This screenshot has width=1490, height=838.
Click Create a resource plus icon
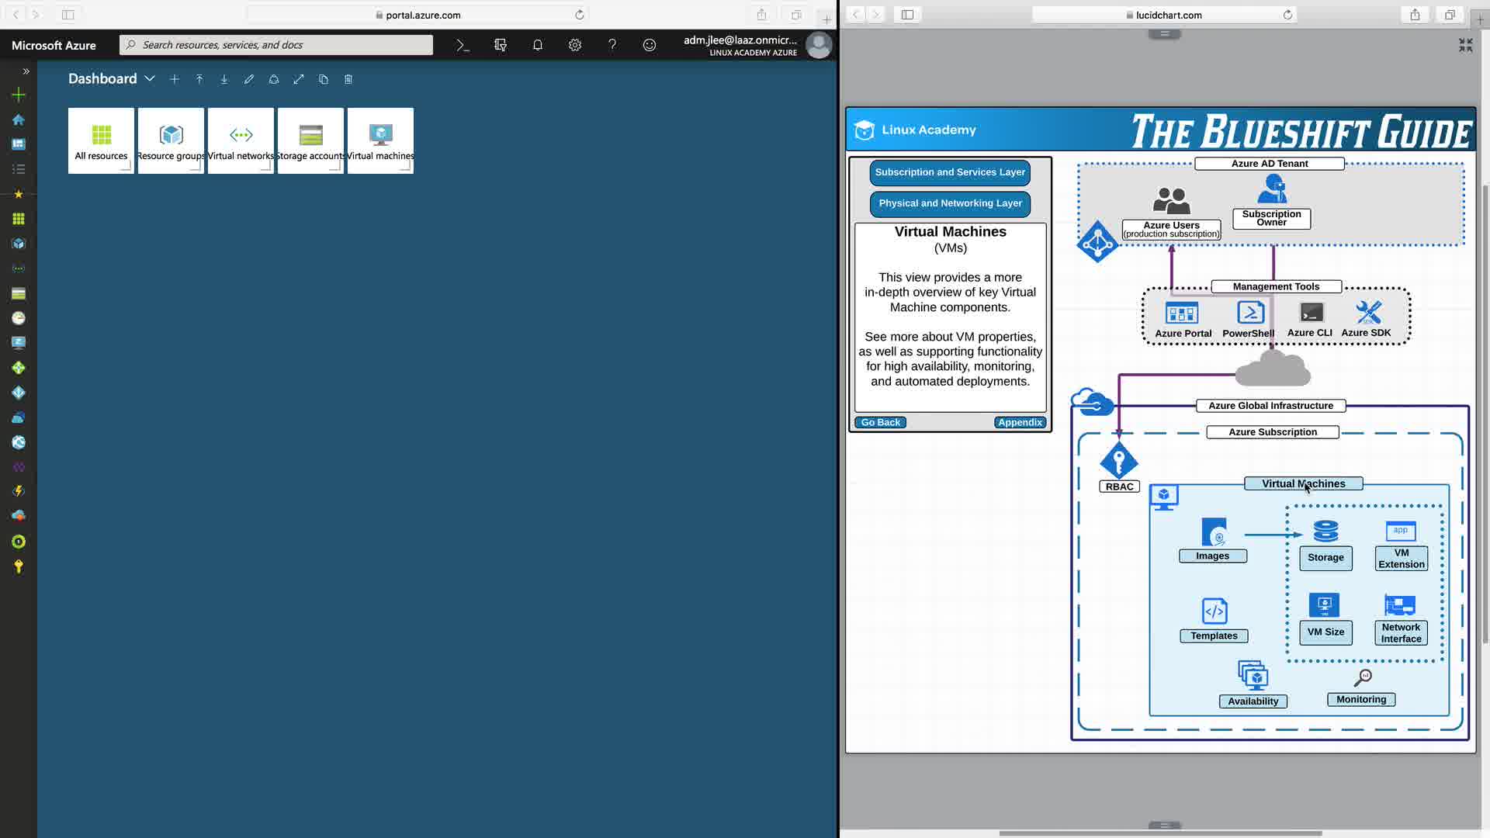coord(19,95)
